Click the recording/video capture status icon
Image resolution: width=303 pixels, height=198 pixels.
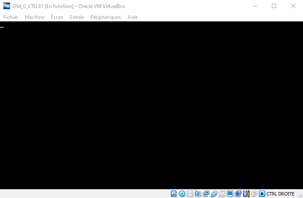(238, 193)
